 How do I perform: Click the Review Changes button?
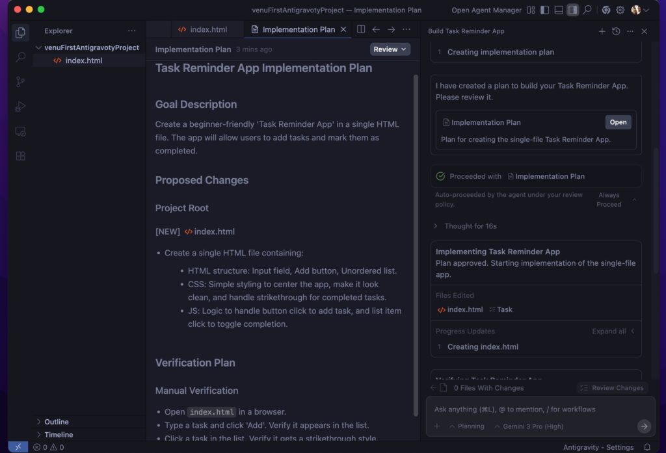click(611, 388)
